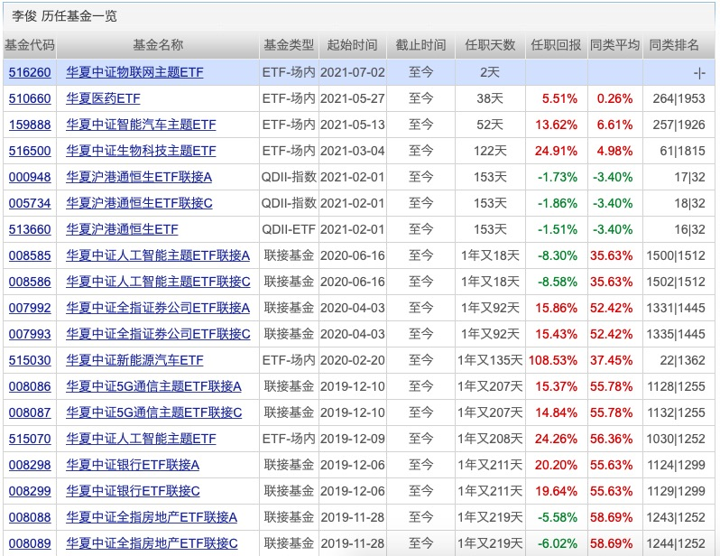Open 华夏中证5G通信主题ETF联接A link
The width and height of the screenshot is (720, 556).
[x=153, y=387]
